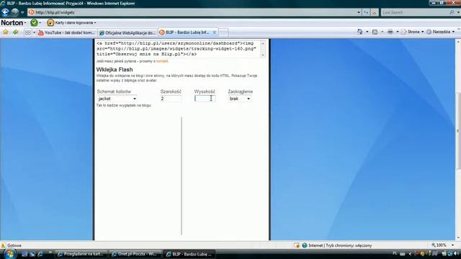Open the Strona menu
Viewport: 461px width, 259px height.
coord(412,32)
